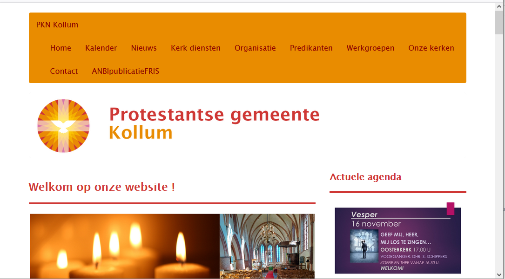Open the Vesper 16 november agenda image
The height and width of the screenshot is (279, 505).
point(398,240)
